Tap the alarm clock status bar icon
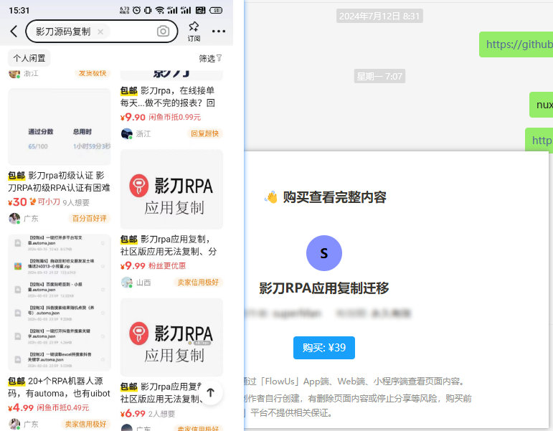This screenshot has height=431, width=553. click(x=136, y=10)
